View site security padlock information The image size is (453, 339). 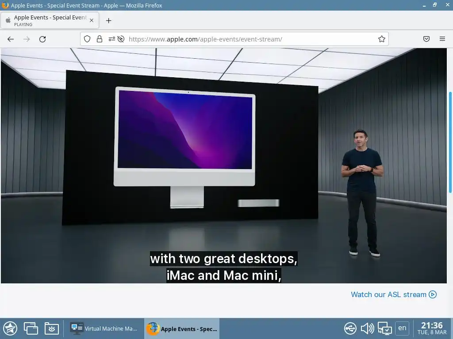click(x=100, y=39)
